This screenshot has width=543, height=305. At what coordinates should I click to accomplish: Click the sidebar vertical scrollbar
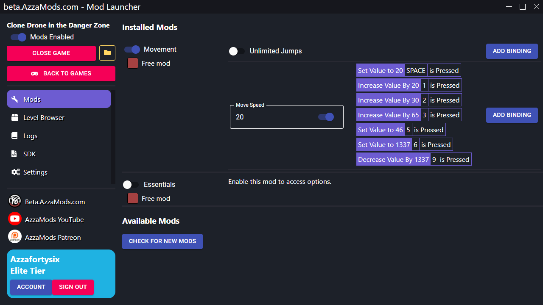(x=113, y=137)
